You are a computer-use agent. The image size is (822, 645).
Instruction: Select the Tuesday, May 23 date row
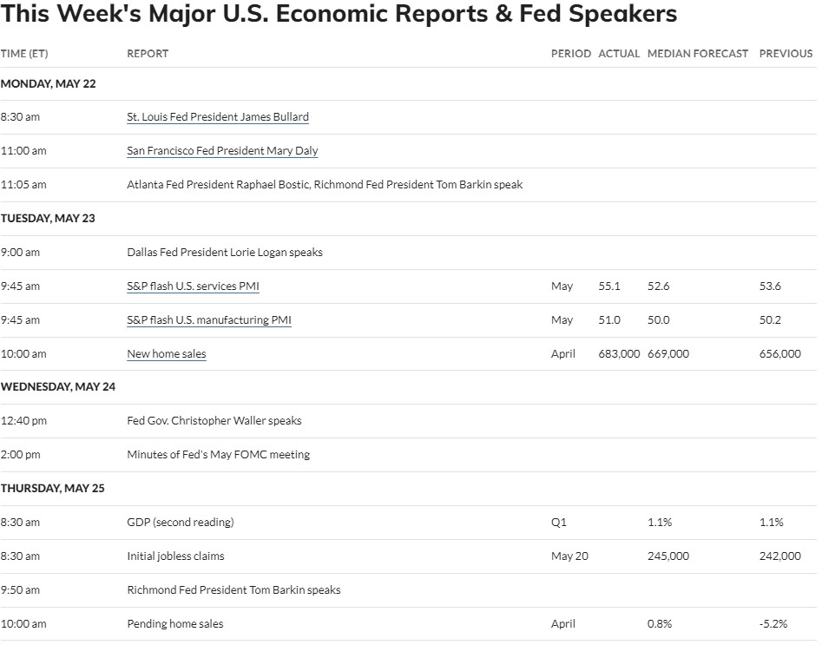click(x=408, y=219)
